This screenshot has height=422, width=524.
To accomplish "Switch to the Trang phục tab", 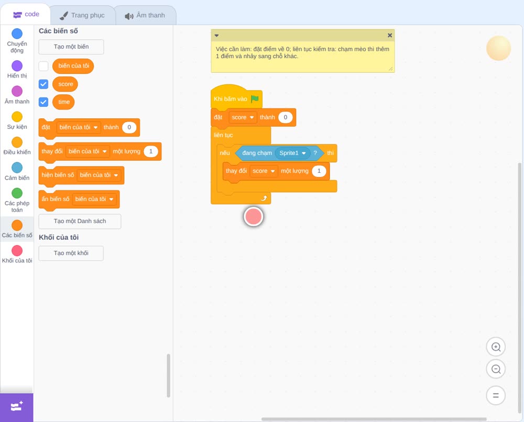I will point(82,15).
